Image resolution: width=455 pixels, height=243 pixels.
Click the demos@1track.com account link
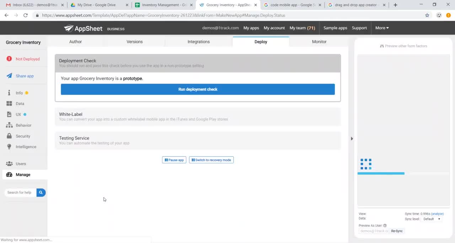[220, 28]
